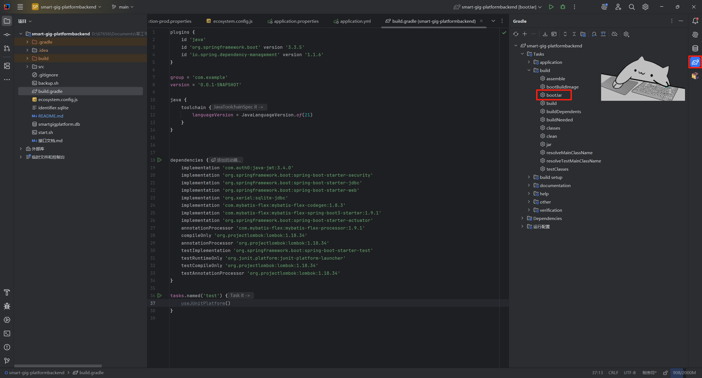The image size is (702, 378).
Task: Click the UTF-8 encoding button
Action: (630, 373)
